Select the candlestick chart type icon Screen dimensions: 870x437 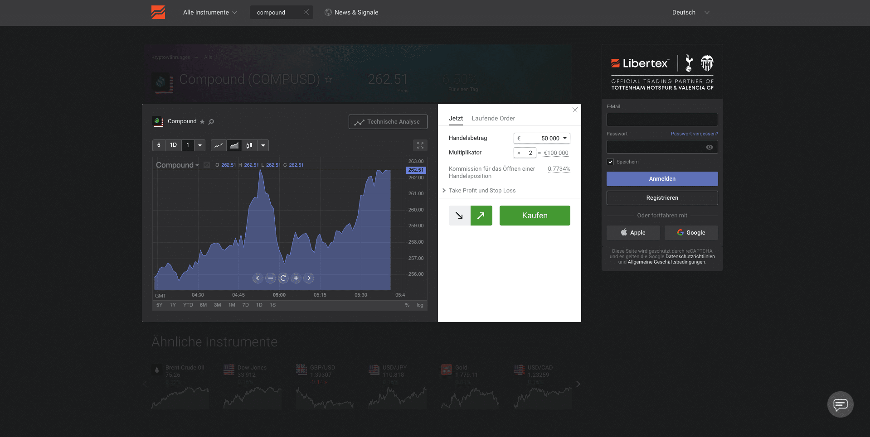(x=249, y=145)
